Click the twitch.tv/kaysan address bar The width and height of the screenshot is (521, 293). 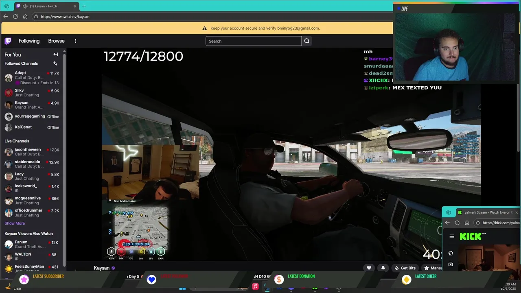212,17
